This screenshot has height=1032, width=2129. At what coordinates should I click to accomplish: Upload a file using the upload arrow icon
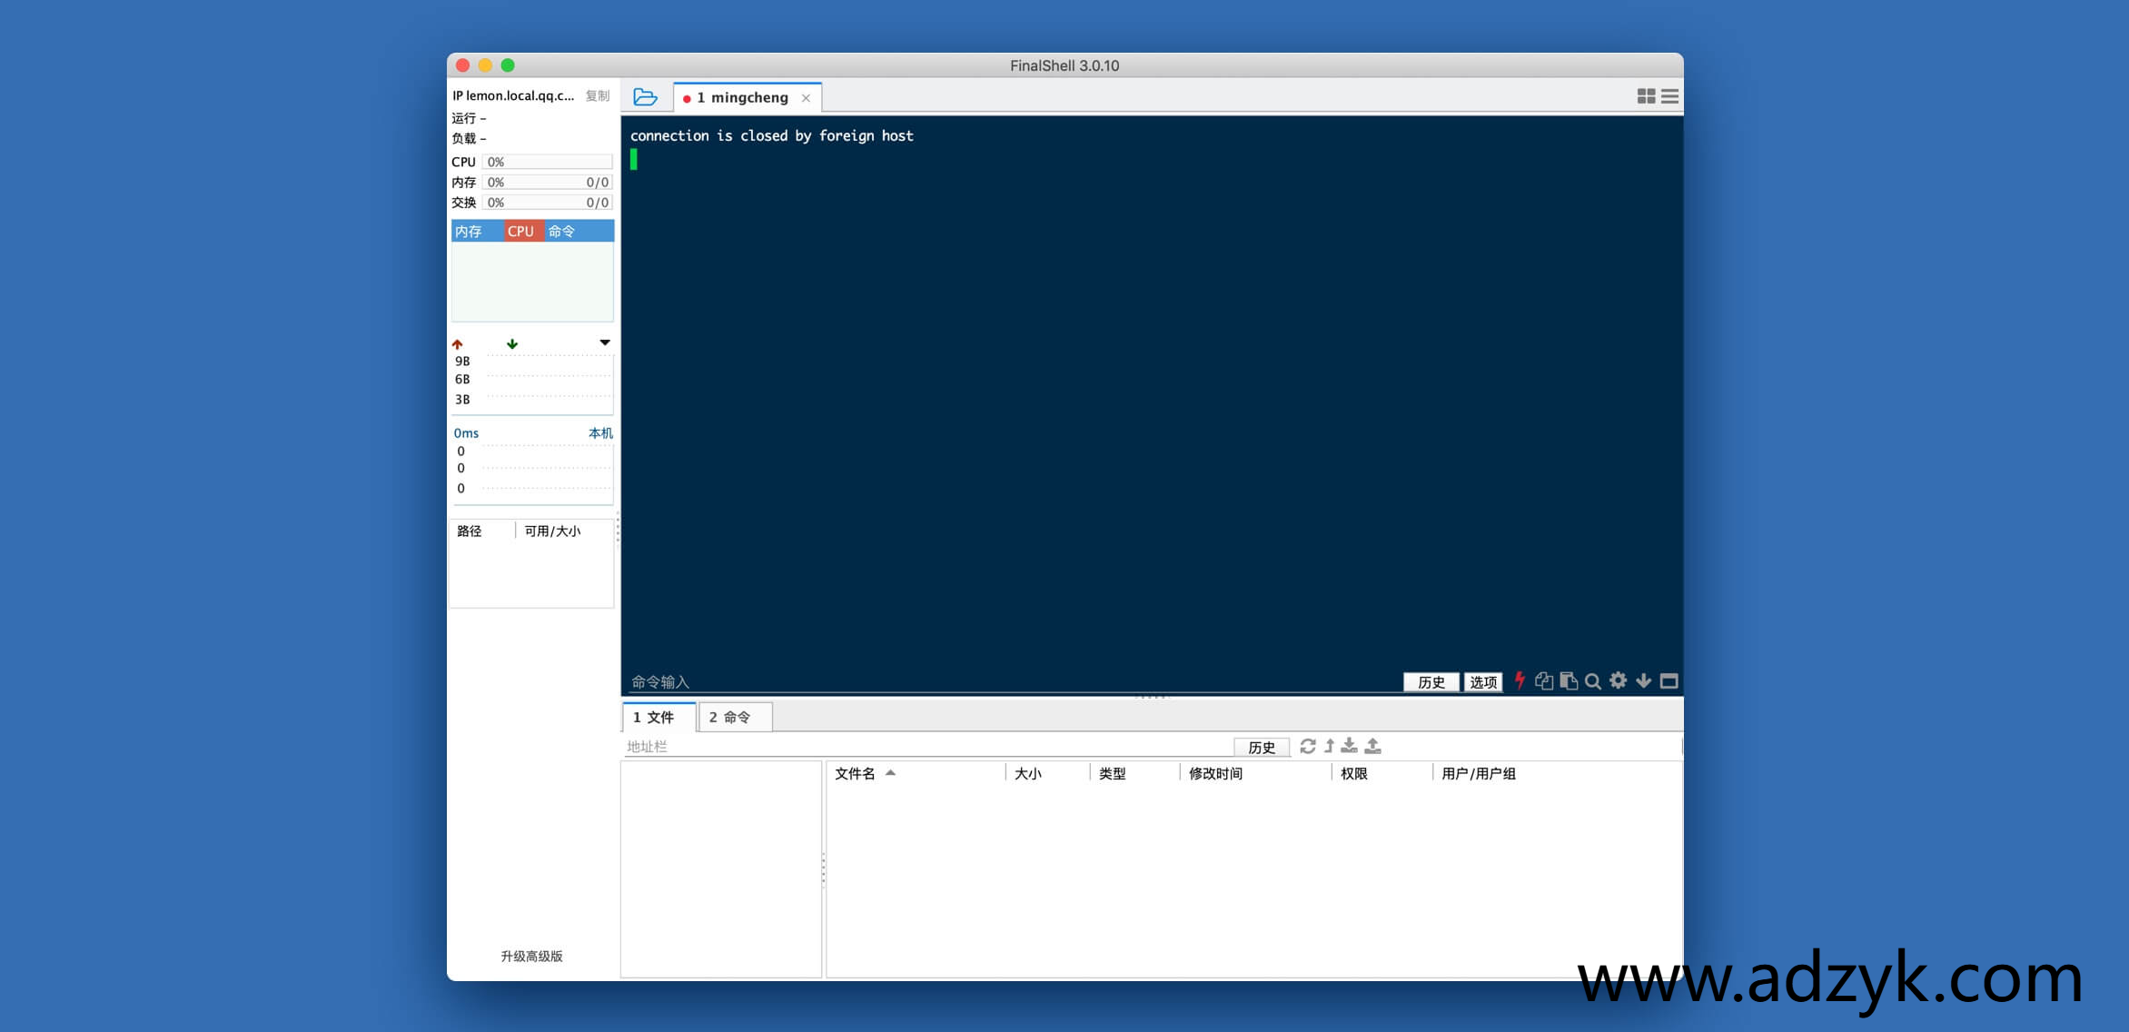[x=1372, y=746]
